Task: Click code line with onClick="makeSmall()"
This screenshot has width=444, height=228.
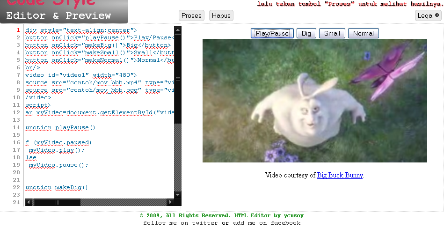Action: coord(99,53)
